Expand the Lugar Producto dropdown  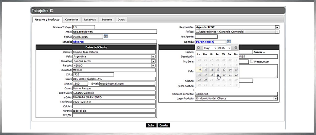275,98
